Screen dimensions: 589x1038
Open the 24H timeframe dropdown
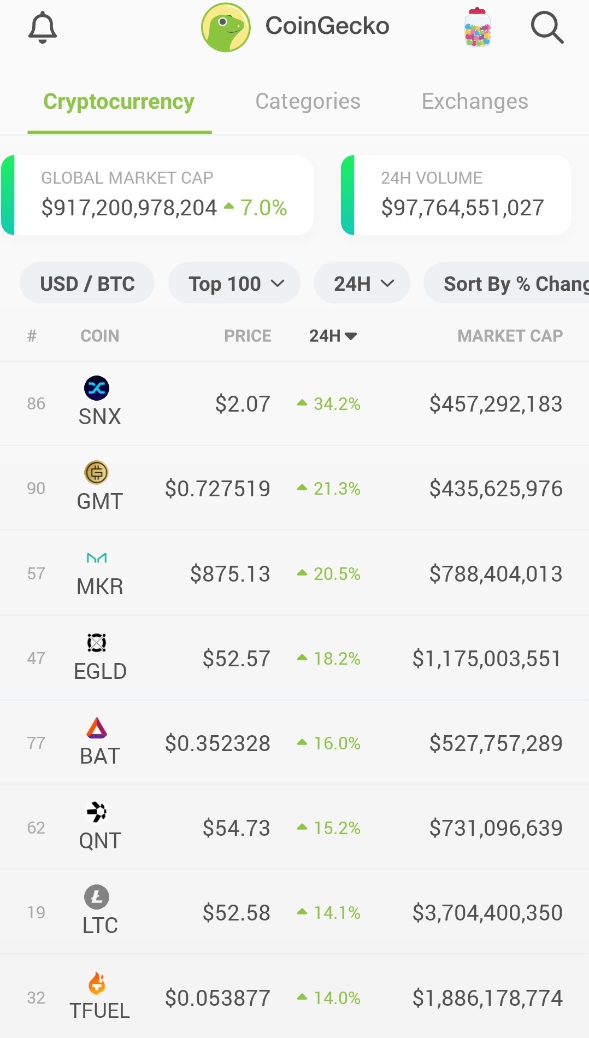click(362, 283)
